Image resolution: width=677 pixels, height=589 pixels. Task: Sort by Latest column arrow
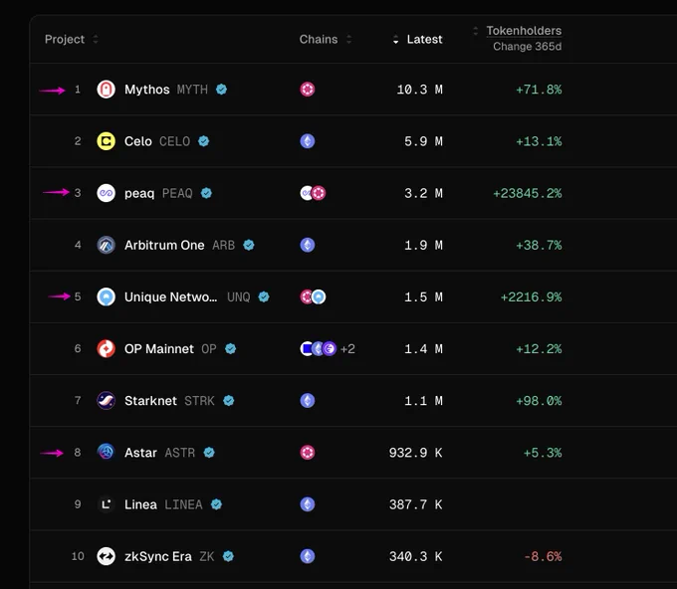coord(395,40)
